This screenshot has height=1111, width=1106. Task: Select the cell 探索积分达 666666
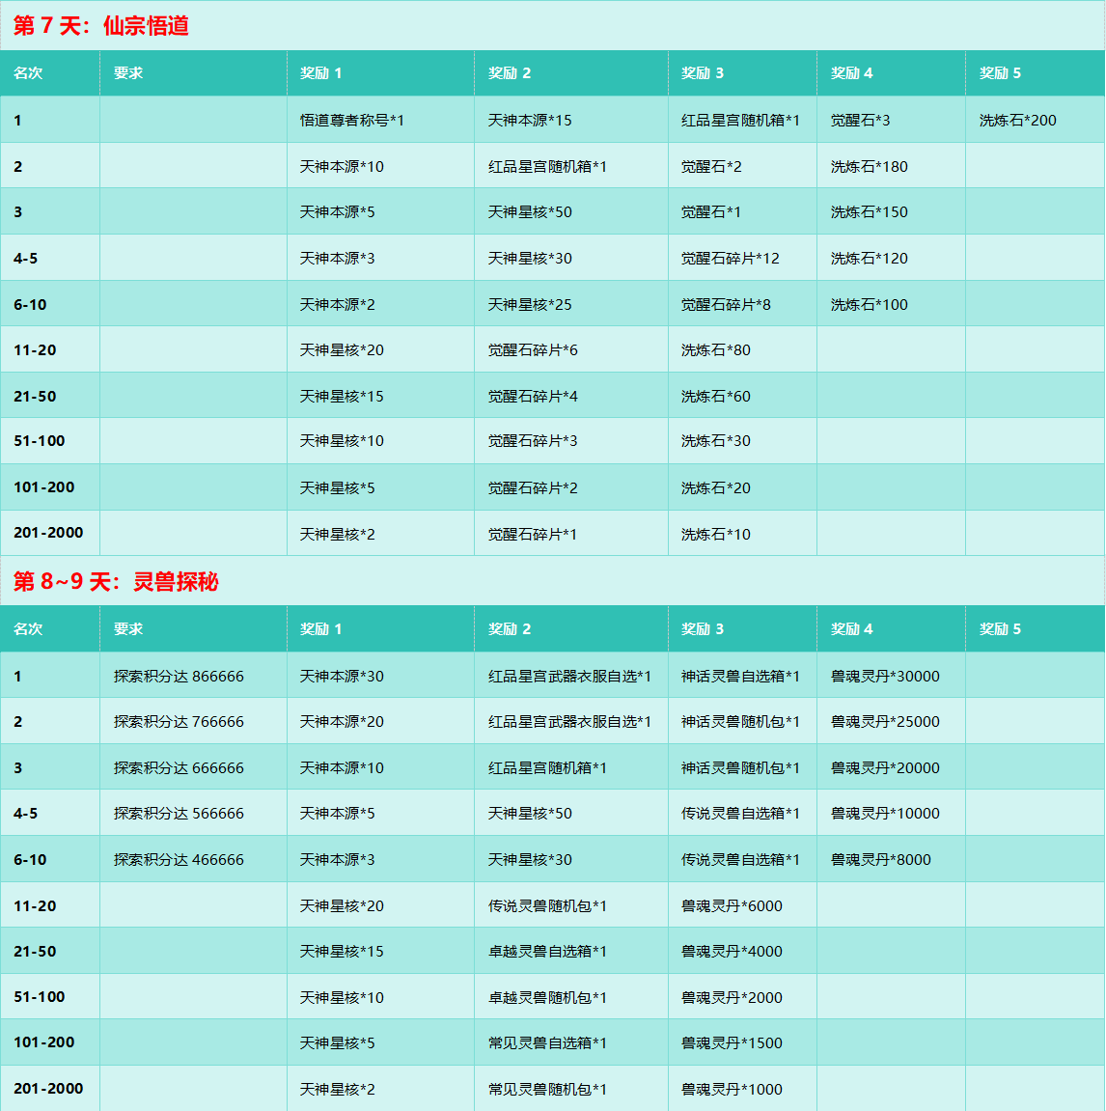point(193,766)
